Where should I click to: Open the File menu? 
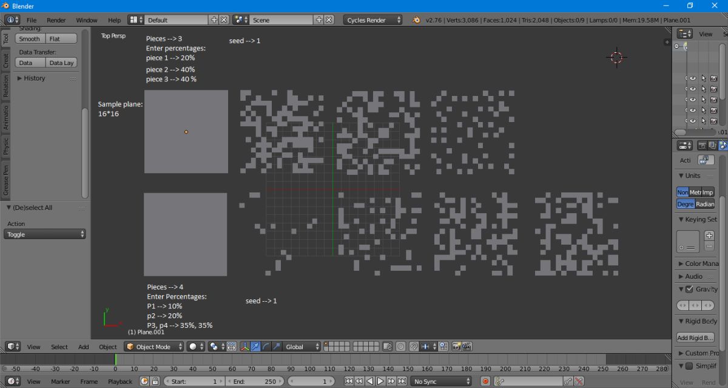32,20
